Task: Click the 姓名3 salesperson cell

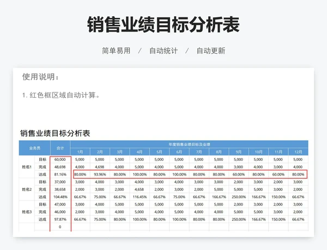Action: coord(27,212)
